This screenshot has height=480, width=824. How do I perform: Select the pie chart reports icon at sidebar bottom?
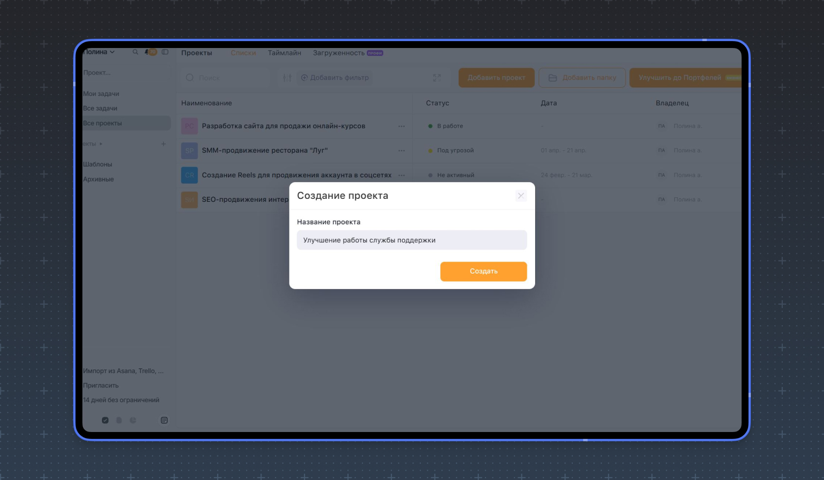[133, 420]
